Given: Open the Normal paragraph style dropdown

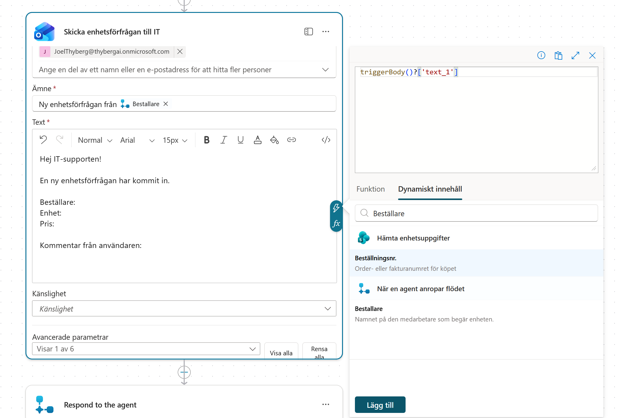Looking at the screenshot, I should click(95, 140).
